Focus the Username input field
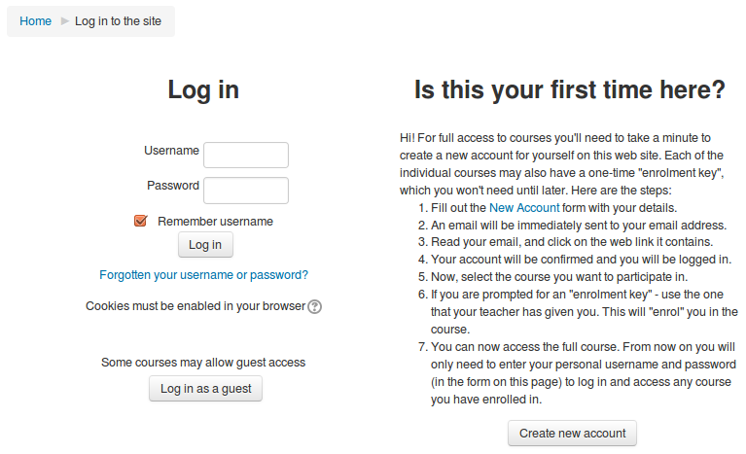The height and width of the screenshot is (454, 746). point(245,156)
